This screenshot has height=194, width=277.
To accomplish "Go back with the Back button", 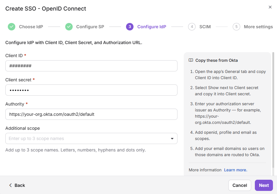I will pyautogui.click(x=17, y=185).
